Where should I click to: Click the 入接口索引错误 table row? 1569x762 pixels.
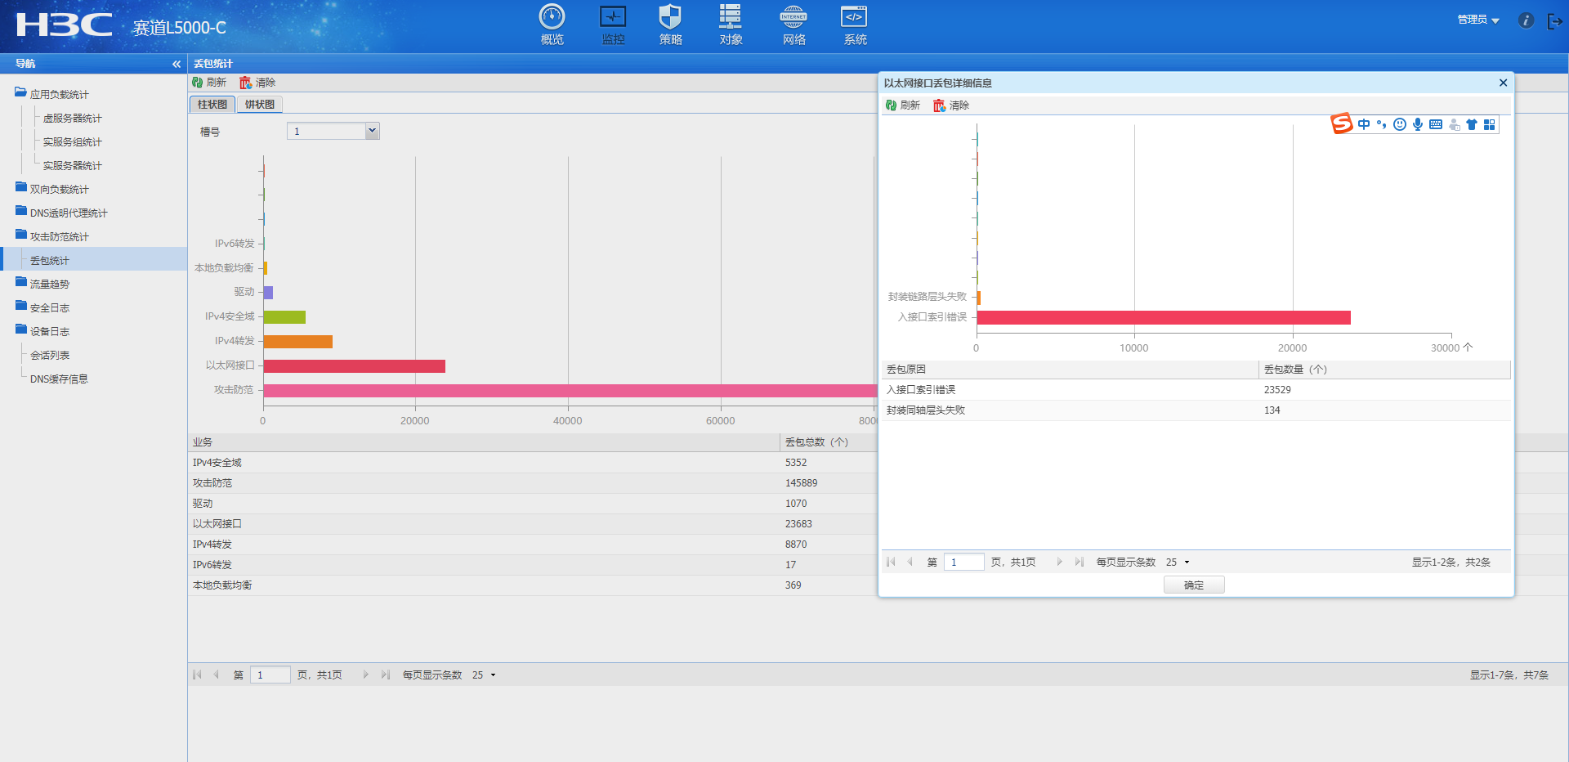(1196, 390)
